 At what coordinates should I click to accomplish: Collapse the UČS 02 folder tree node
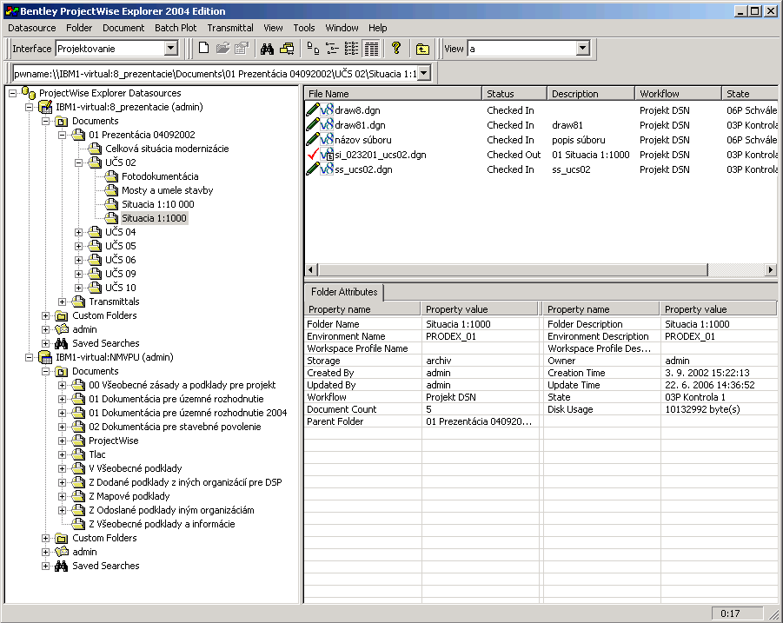(x=79, y=162)
